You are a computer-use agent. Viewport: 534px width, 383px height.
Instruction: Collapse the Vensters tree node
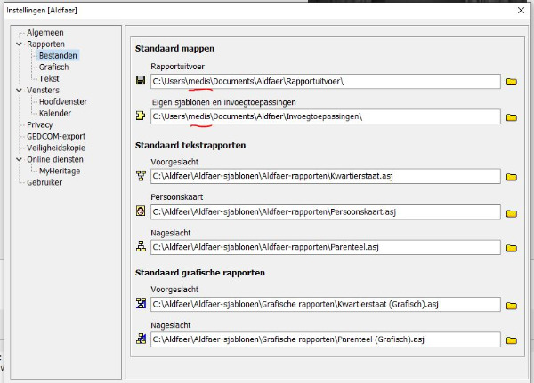coord(19,91)
